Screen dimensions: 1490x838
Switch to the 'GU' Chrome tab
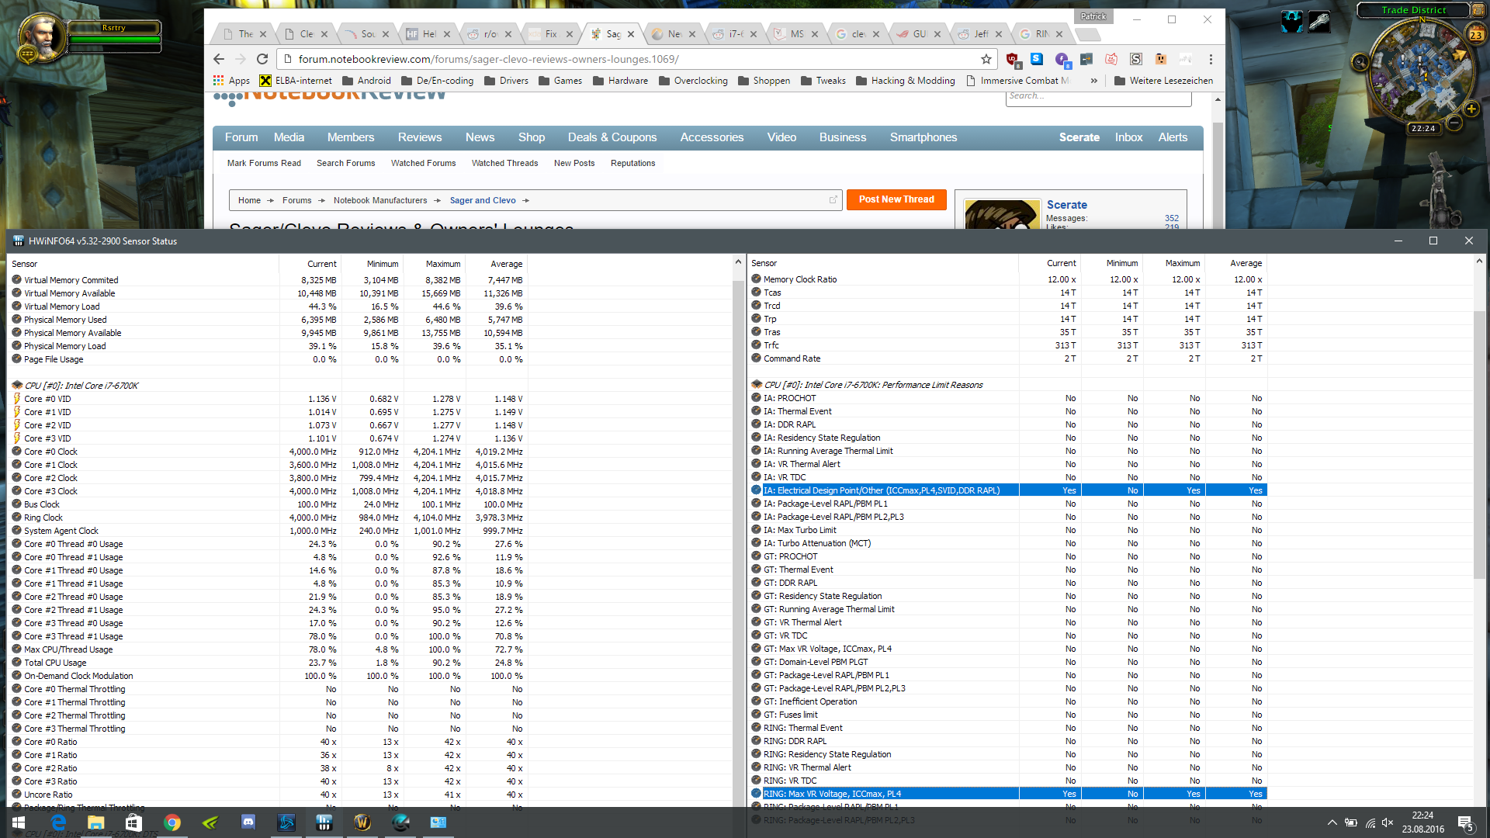(x=920, y=34)
